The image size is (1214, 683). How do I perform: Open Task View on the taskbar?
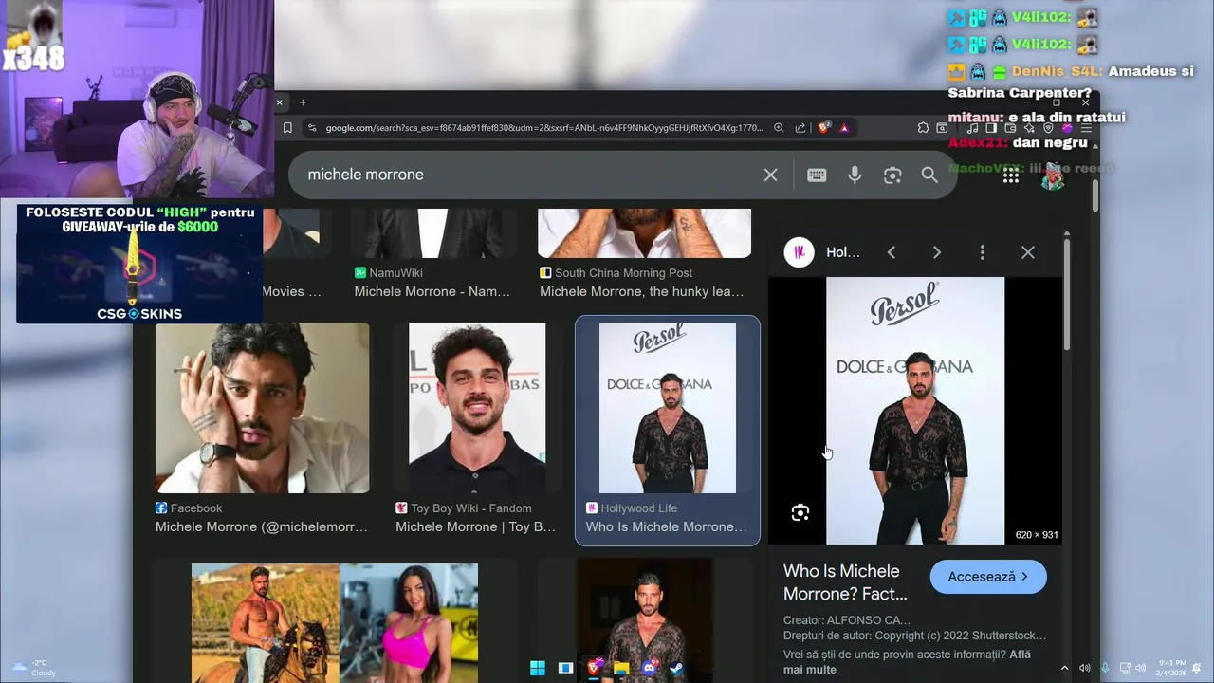click(x=565, y=668)
